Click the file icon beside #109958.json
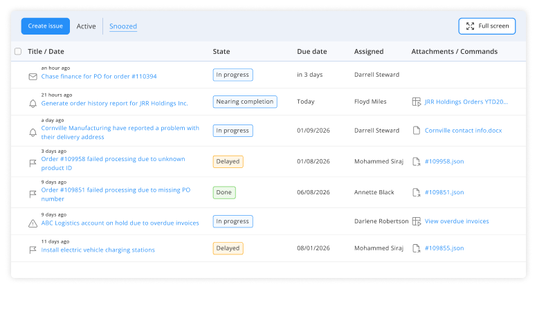The image size is (537, 325). coord(417,162)
